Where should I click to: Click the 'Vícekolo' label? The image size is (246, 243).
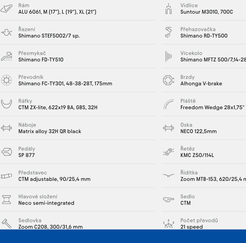point(191,53)
